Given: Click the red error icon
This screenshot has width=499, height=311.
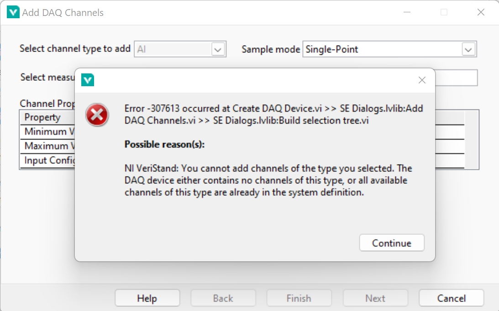Looking at the screenshot, I should 97,115.
